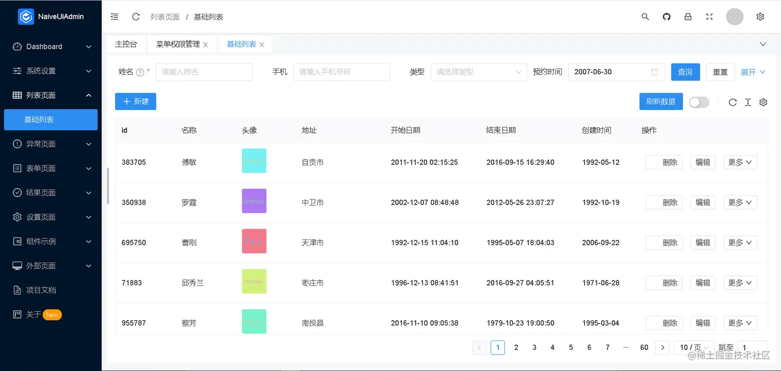781x371 pixels.
Task: Switch to the 菜单权限管理 tab
Action: pyautogui.click(x=178, y=44)
